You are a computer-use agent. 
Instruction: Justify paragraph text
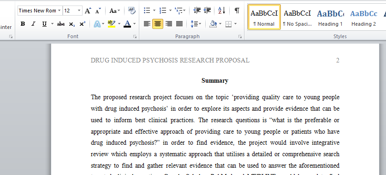(x=179, y=24)
